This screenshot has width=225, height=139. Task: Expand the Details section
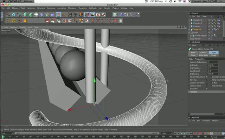(206, 92)
